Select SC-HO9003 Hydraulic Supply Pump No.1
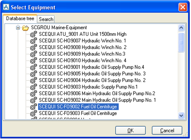The image size is (191, 140). pos(88,87)
